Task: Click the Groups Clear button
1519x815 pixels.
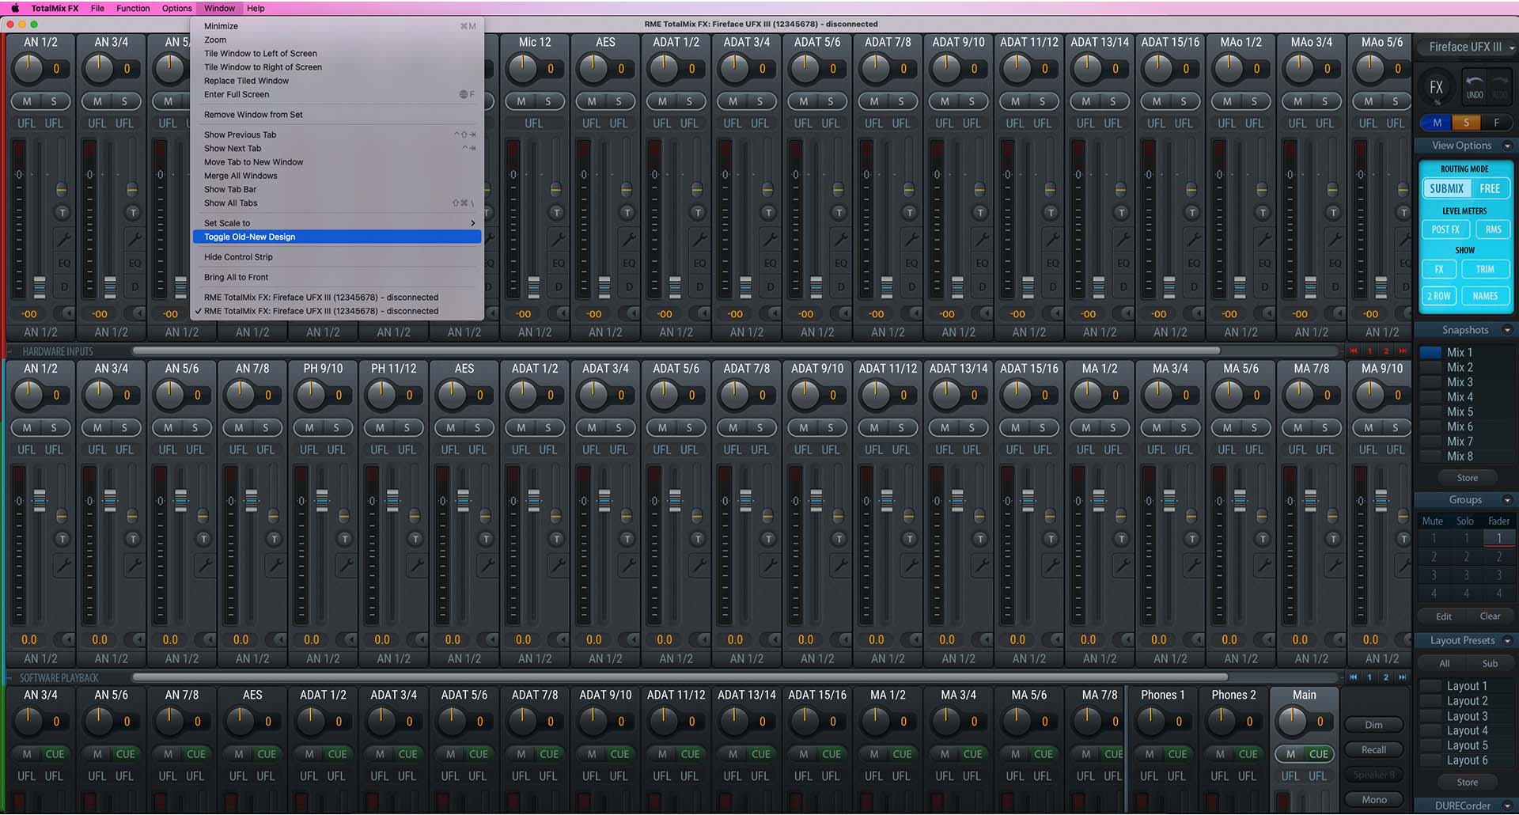Action: (x=1490, y=616)
